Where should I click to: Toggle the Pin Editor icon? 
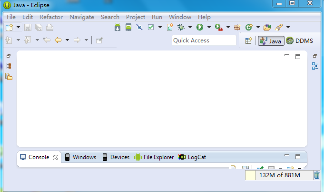tap(99, 40)
